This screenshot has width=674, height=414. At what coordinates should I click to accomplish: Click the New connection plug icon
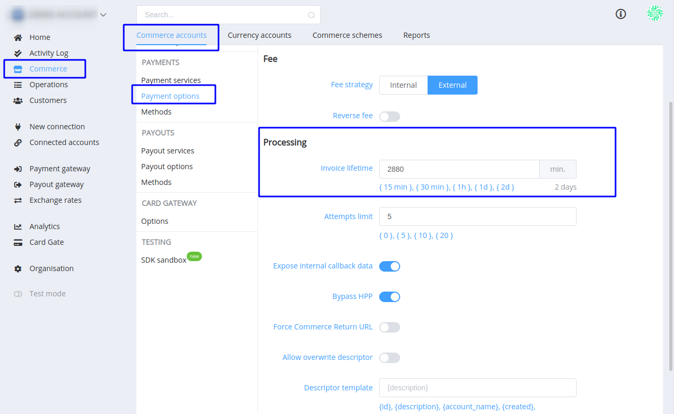[18, 127]
